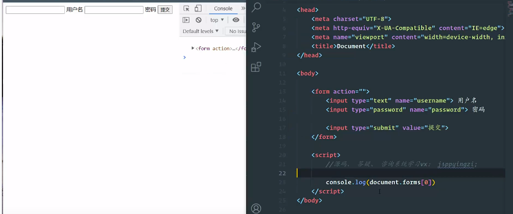513x214 pixels.
Task: Open the Accounts icon in activity bar
Action: point(256,208)
